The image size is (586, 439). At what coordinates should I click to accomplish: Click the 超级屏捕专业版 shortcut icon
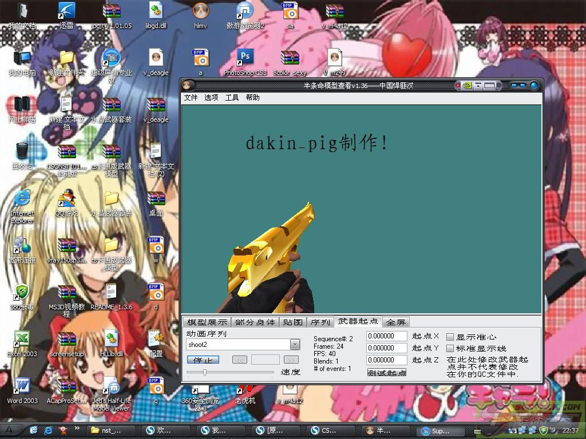pos(112,65)
